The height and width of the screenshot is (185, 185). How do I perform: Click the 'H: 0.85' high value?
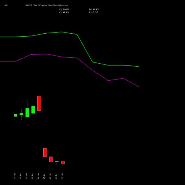pyautogui.click(x=94, y=10)
